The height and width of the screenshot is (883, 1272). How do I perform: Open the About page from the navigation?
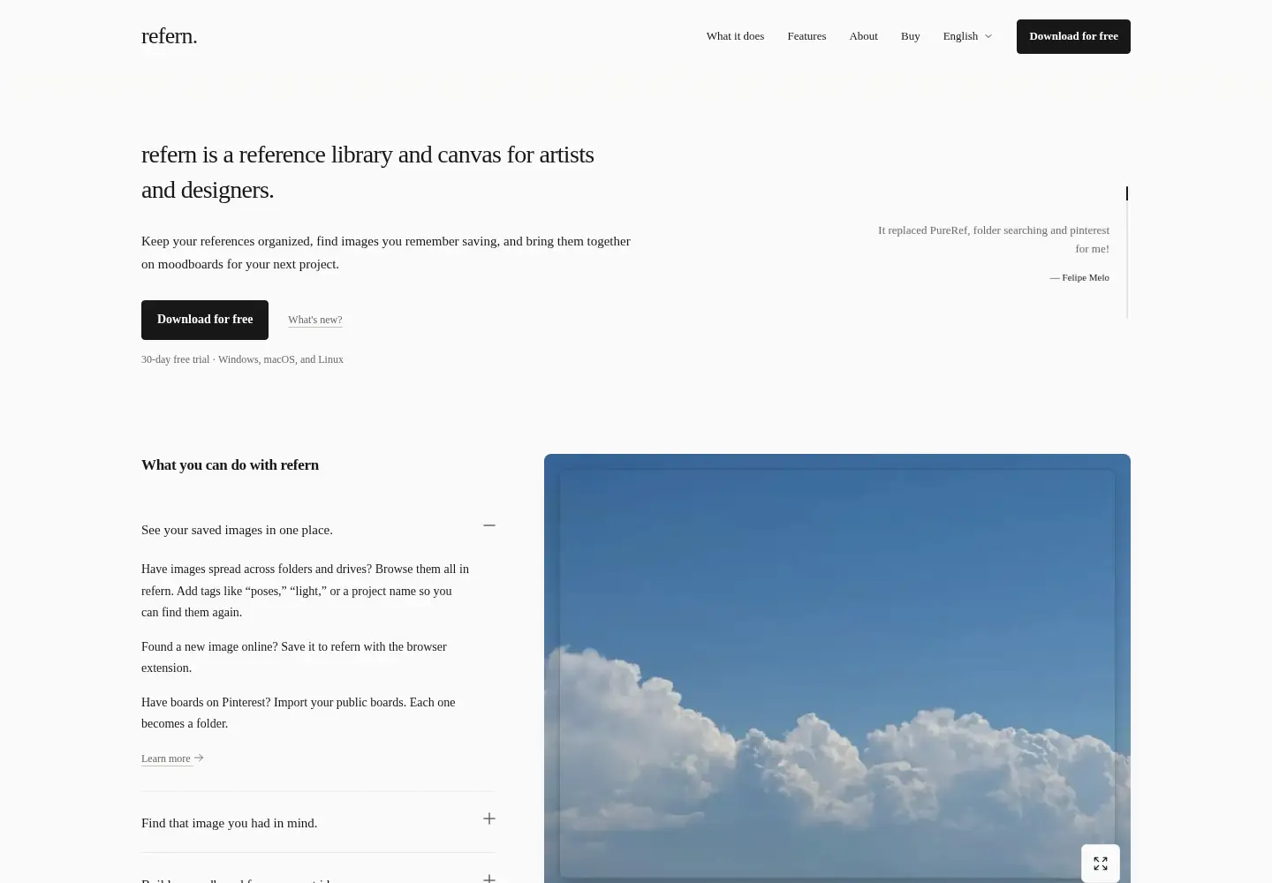tap(863, 36)
